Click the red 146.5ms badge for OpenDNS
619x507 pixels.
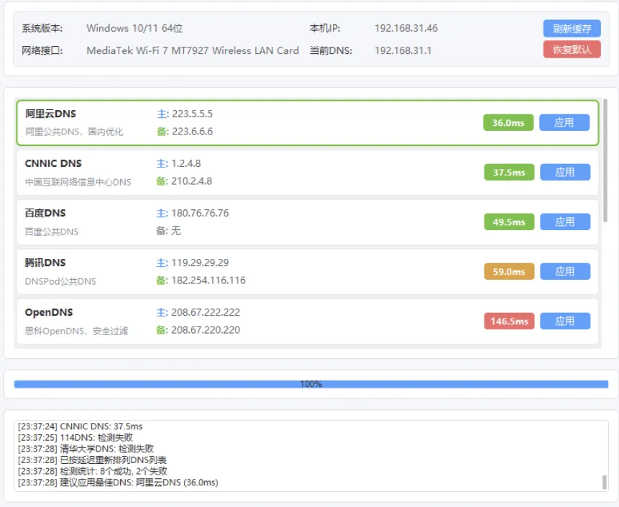tap(508, 321)
